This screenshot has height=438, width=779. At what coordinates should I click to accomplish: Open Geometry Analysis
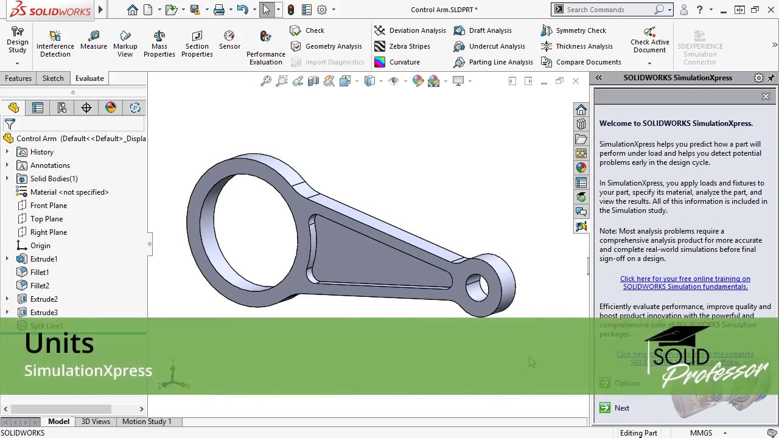[326, 46]
